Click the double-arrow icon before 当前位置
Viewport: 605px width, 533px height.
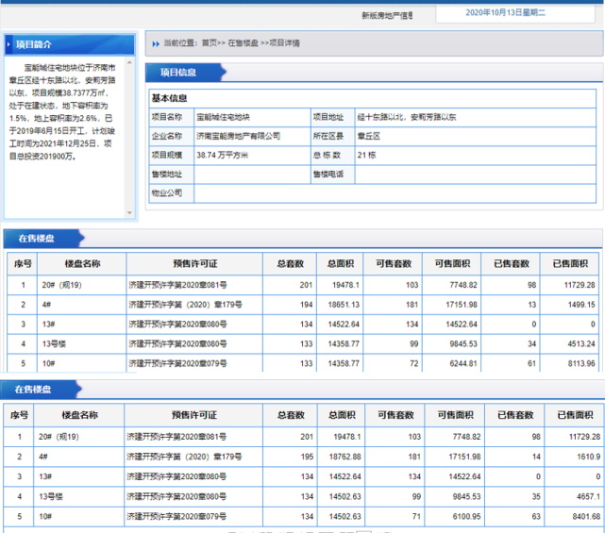click(x=155, y=43)
